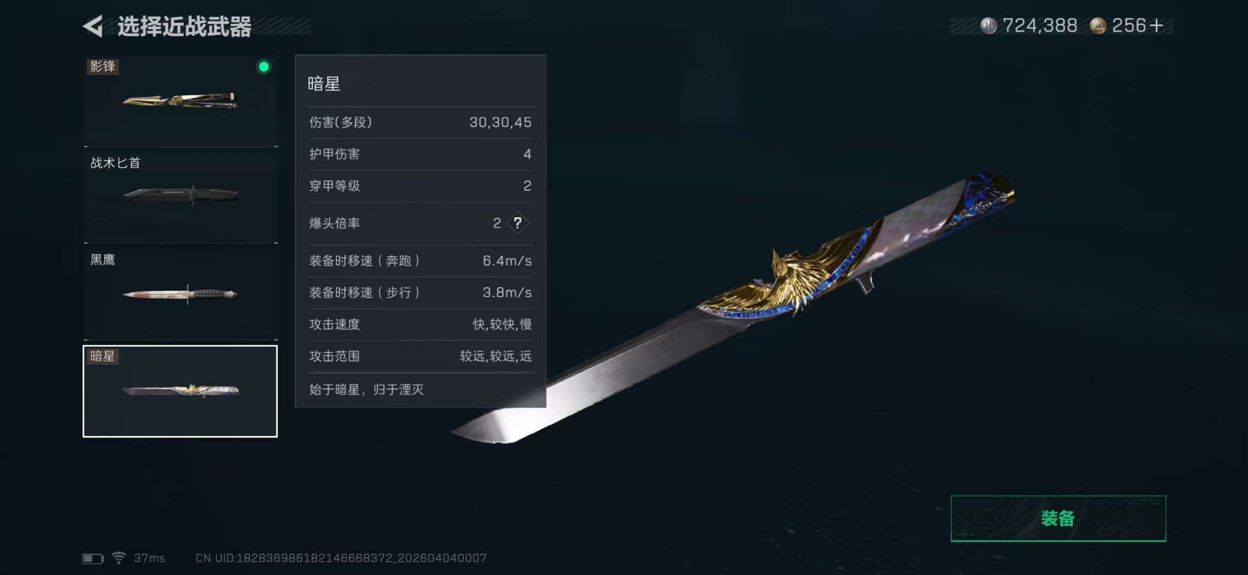Click the Wi-Fi signal icon
The width and height of the screenshot is (1248, 575).
point(119,557)
